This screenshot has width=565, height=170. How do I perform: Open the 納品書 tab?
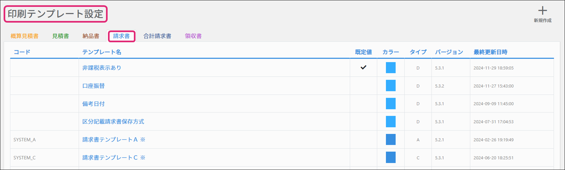pos(91,36)
